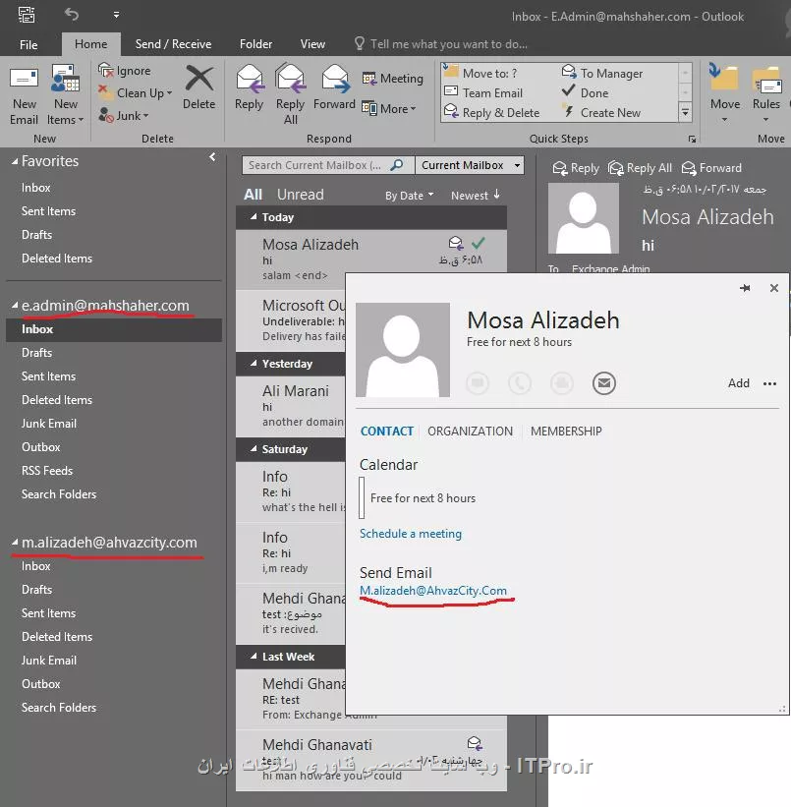Click the Schedule a meeting link
Screen dimensions: 791x807
coord(410,534)
